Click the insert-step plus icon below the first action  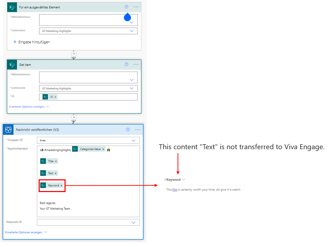coord(74,54)
